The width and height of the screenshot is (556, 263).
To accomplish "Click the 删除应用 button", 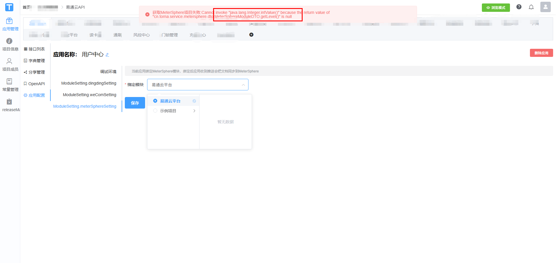I will click(541, 53).
